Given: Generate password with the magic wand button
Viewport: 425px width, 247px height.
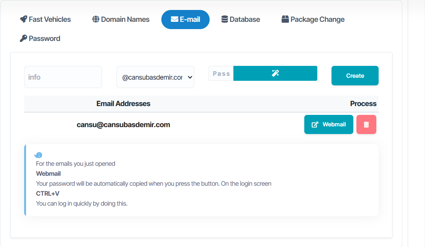Looking at the screenshot, I should click(x=275, y=74).
